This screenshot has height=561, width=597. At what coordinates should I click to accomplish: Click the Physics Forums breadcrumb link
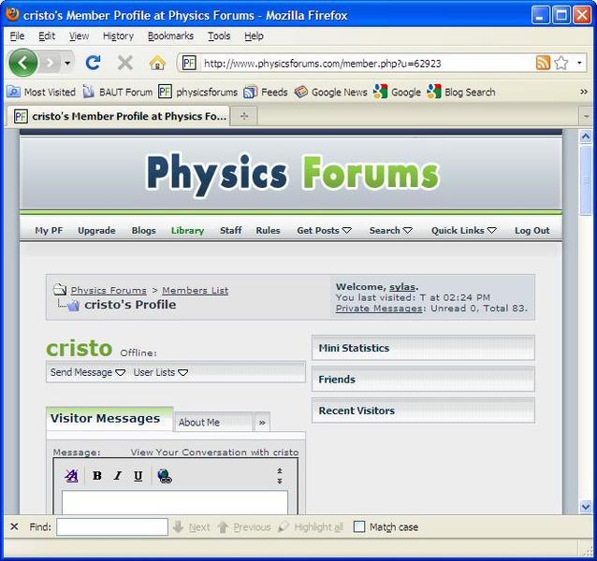click(109, 290)
